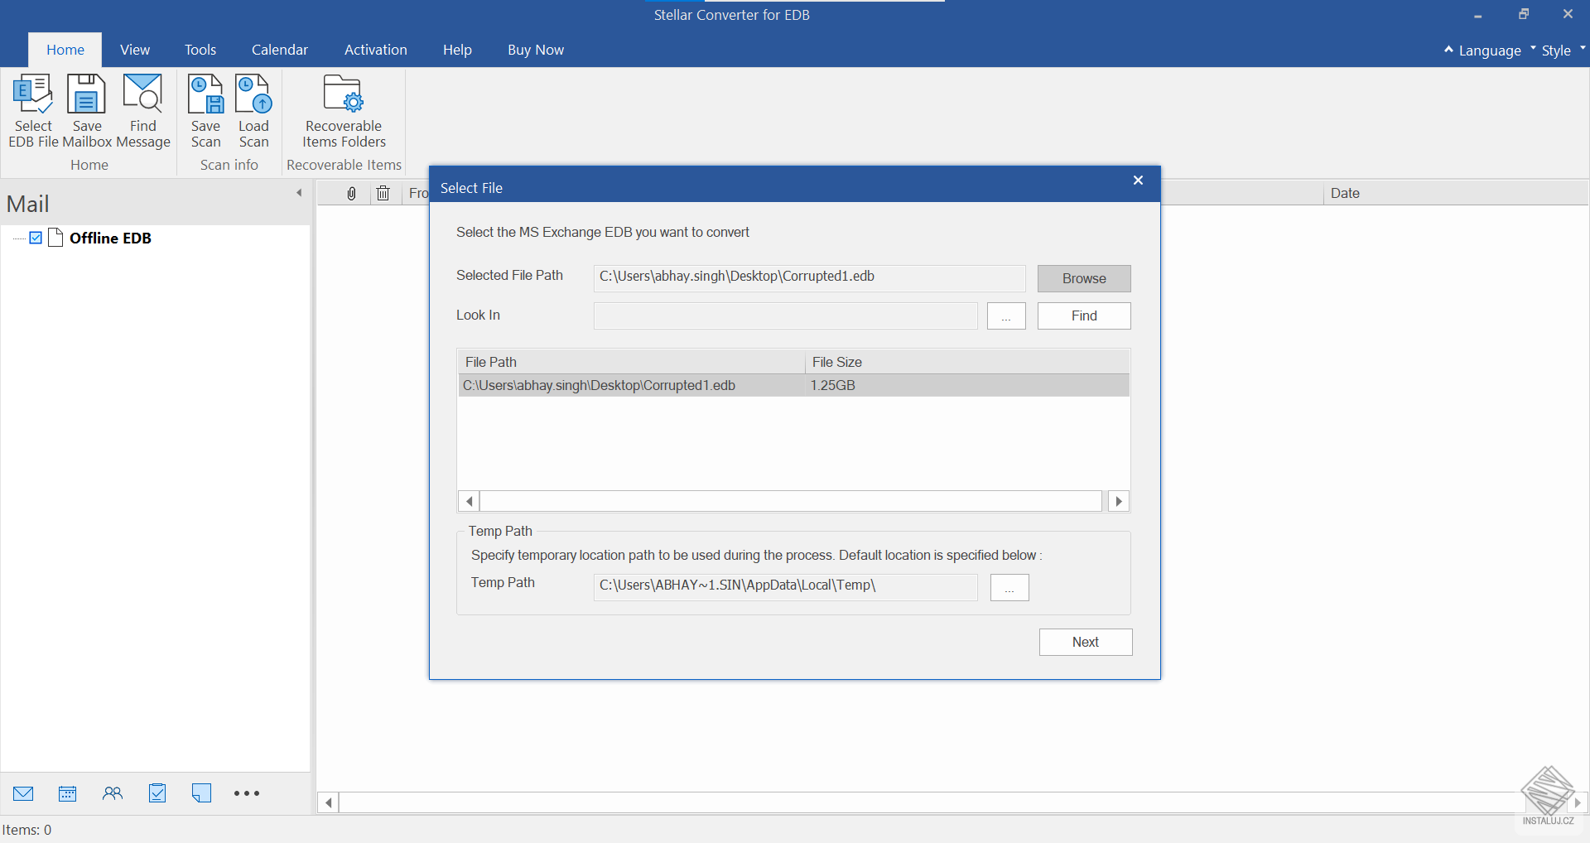Click the Browse button
This screenshot has width=1590, height=843.
coord(1084,278)
